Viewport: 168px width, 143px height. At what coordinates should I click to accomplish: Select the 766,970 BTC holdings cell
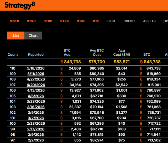[154, 96]
